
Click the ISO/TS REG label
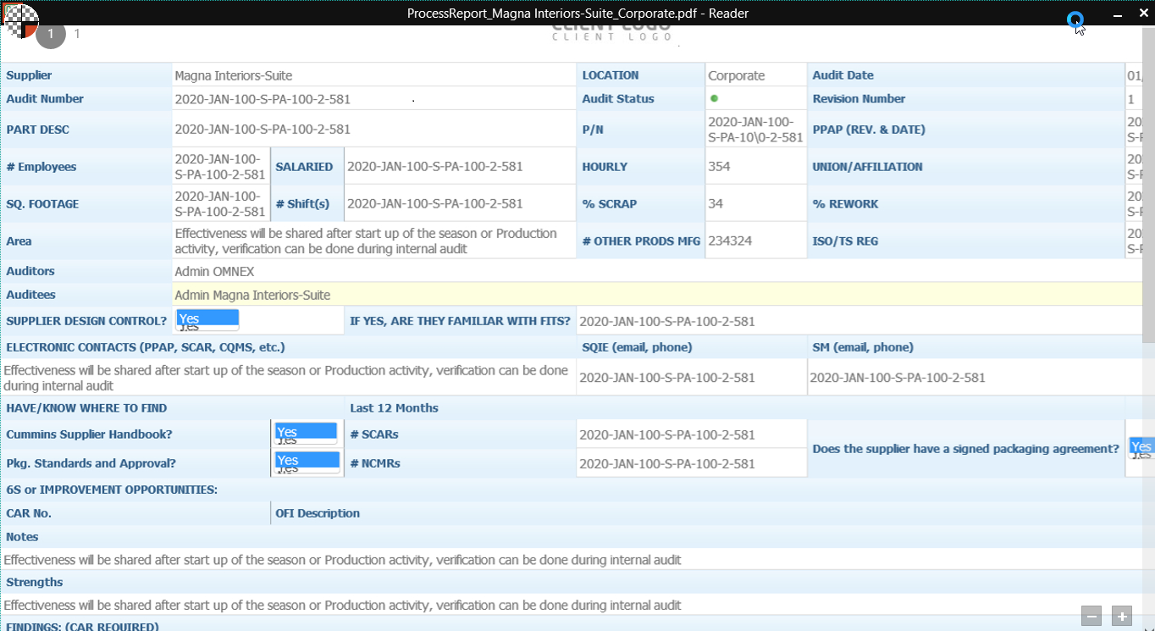tap(845, 241)
